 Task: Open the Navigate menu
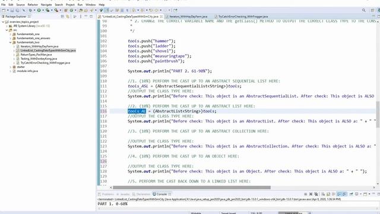coord(46,5)
